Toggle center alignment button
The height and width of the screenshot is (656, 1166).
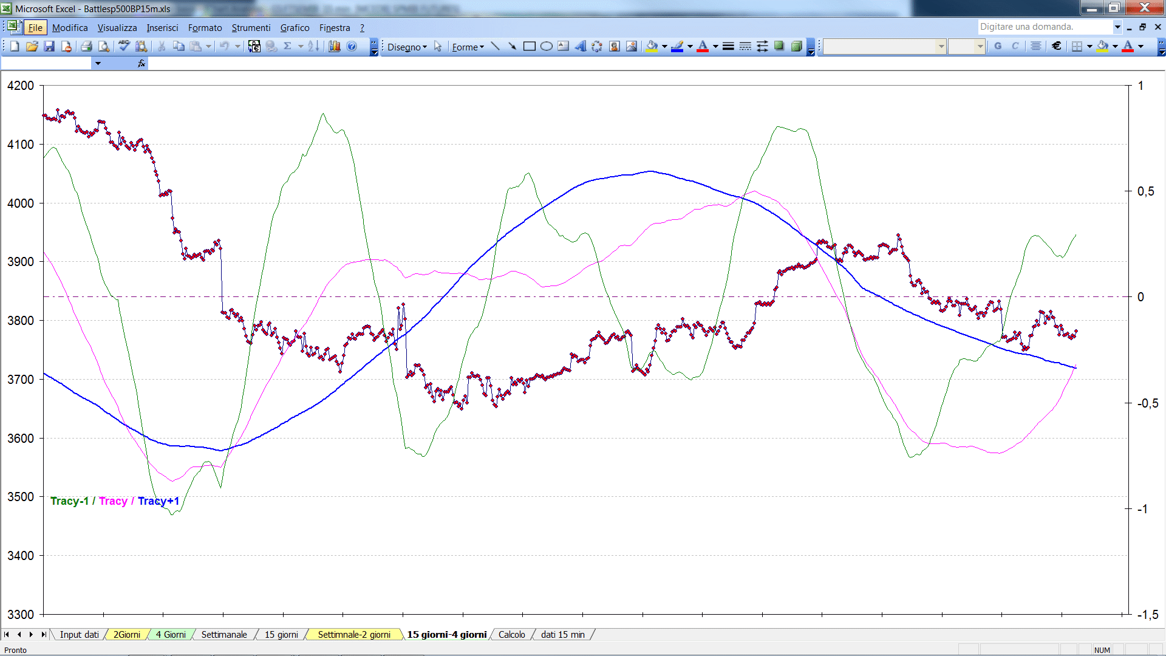pos(1036,46)
